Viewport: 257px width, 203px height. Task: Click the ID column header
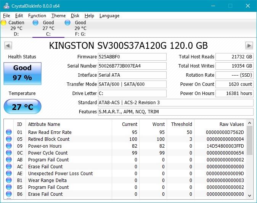pyautogui.click(x=19, y=124)
